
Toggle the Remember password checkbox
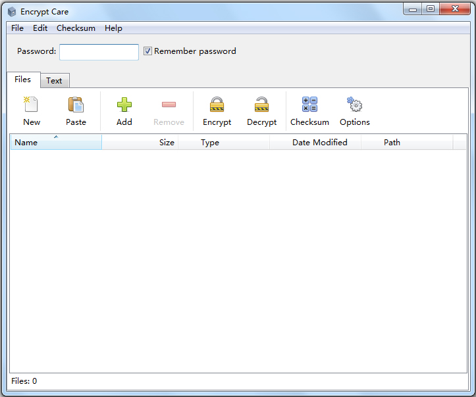pos(147,51)
